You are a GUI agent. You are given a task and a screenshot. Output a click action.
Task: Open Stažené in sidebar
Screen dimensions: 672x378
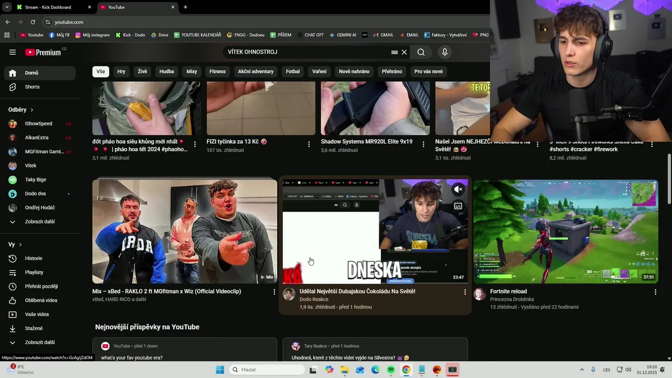[40, 328]
